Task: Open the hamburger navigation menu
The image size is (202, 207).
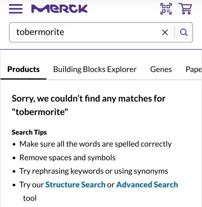Action: pyautogui.click(x=16, y=9)
